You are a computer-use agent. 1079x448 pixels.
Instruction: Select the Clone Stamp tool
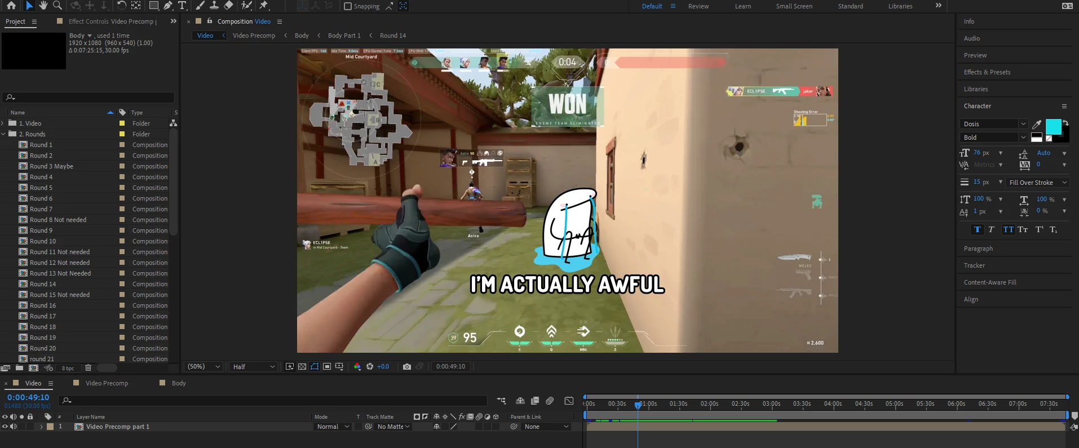point(214,6)
